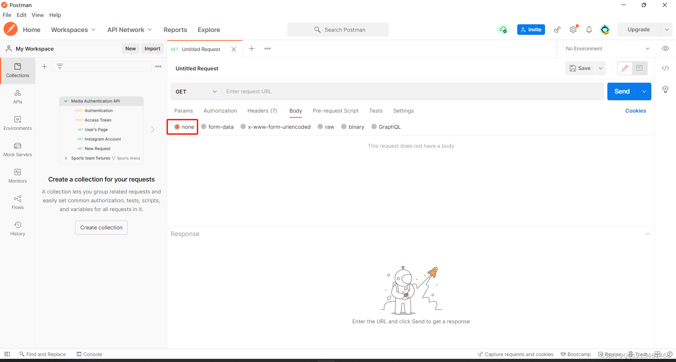Open the tab options ellipsis menu
This screenshot has width=676, height=362.
click(x=268, y=49)
